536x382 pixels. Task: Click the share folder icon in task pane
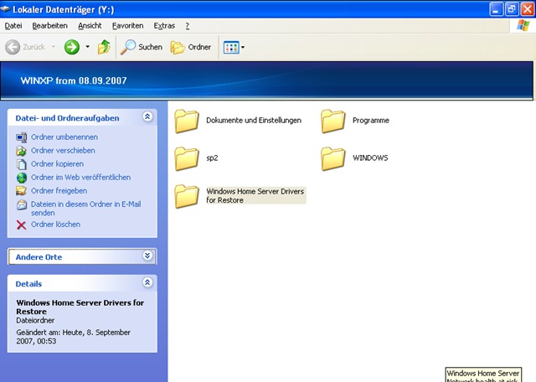pyautogui.click(x=22, y=191)
